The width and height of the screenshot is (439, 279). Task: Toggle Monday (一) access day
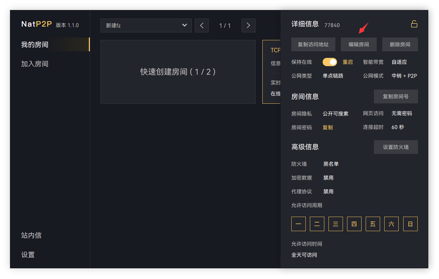pyautogui.click(x=298, y=224)
